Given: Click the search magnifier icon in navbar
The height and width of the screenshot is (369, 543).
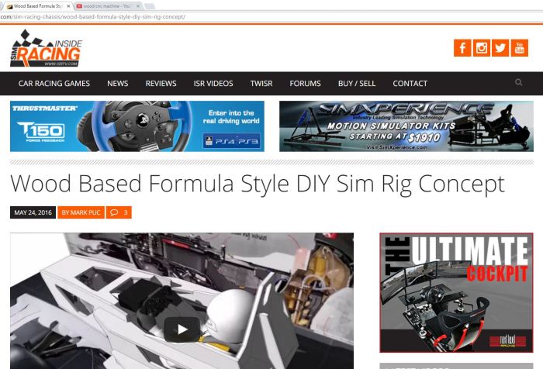Looking at the screenshot, I should point(518,83).
